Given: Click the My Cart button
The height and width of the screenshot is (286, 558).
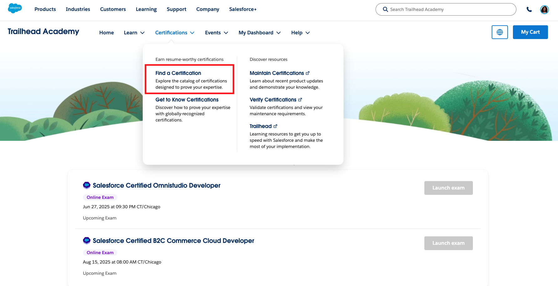Looking at the screenshot, I should tap(530, 32).
